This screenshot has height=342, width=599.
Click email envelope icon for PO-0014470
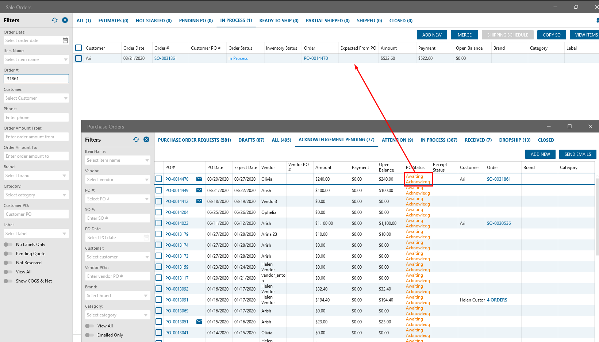click(199, 179)
